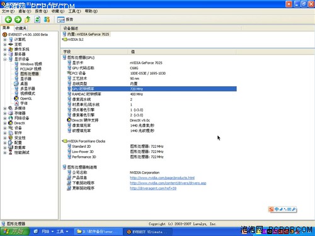Open the nvidia.com drivers.asp download link
Viewport: 315px width, 236px height.
168,183
